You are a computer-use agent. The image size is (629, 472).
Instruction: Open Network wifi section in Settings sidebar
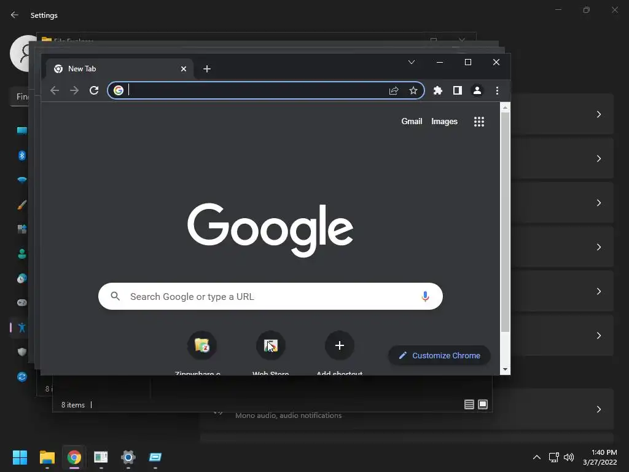coord(22,180)
